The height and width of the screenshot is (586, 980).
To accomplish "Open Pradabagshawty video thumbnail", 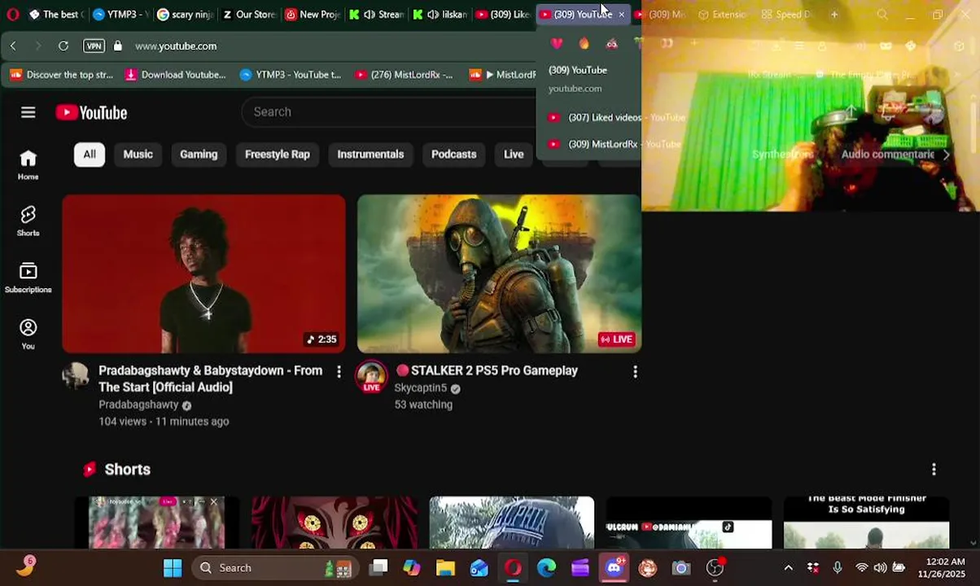I will click(203, 273).
